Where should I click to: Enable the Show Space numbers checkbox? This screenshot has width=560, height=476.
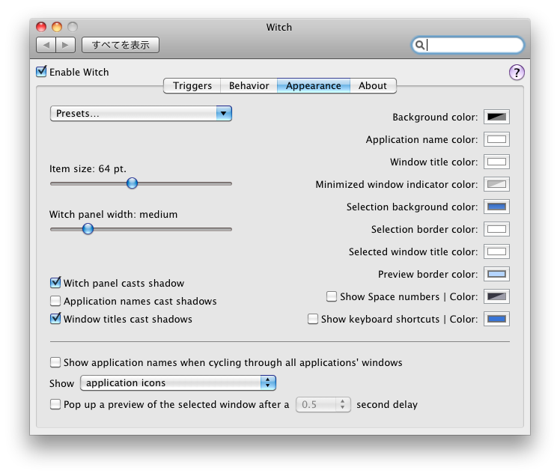point(332,296)
